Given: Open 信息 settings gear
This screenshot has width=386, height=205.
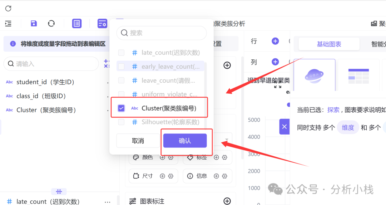Looking at the screenshot, I should tap(224, 176).
